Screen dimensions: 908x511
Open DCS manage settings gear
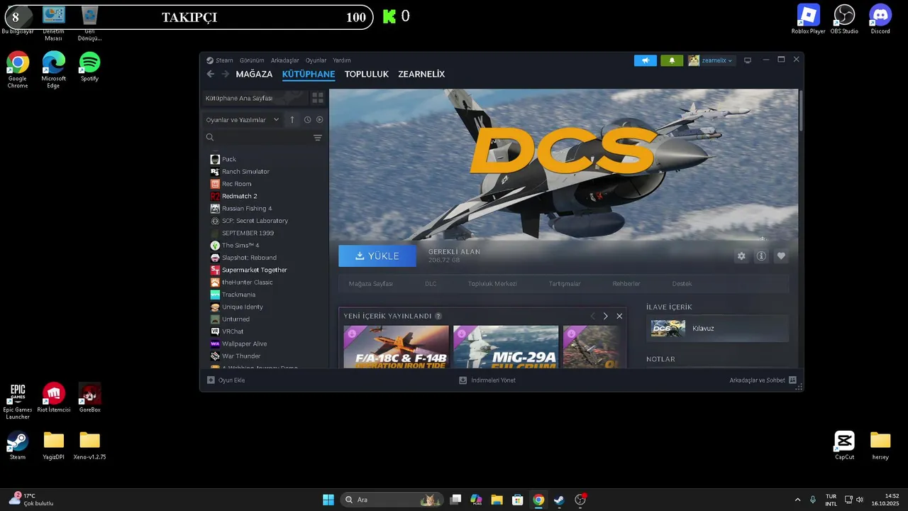741,256
